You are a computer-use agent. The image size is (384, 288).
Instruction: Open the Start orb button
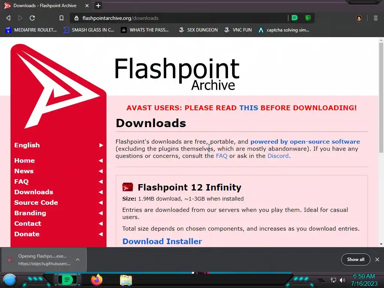10,280
